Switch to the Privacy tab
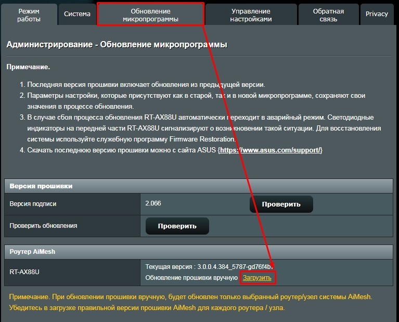Image resolution: width=399 pixels, height=322 pixels. [377, 15]
